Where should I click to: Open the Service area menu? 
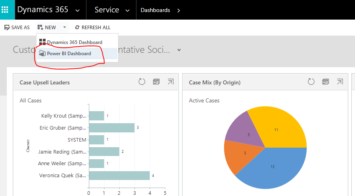[106, 10]
